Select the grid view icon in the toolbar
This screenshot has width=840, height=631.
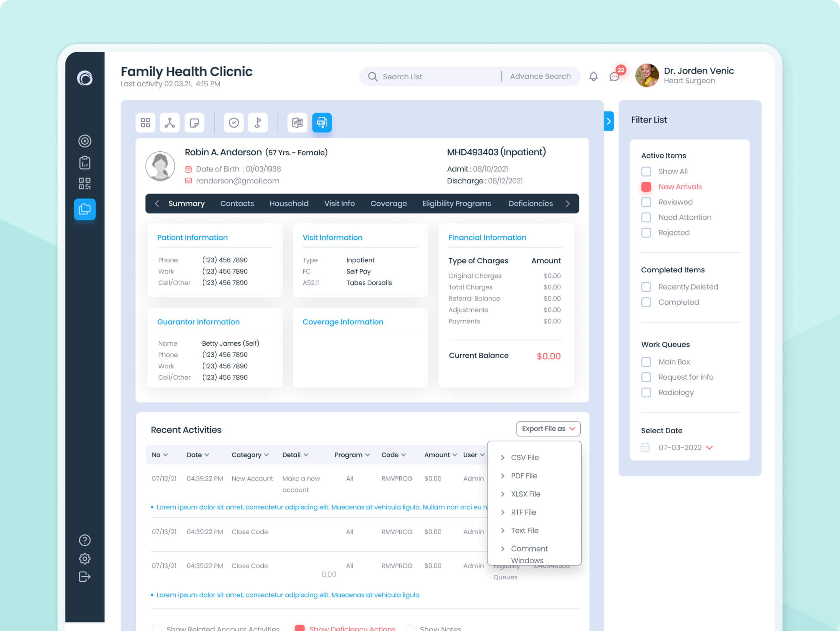pos(145,122)
